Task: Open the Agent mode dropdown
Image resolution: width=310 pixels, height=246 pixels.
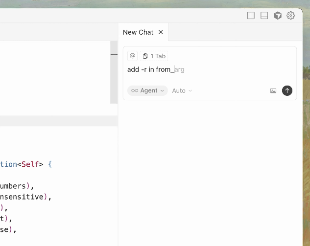Action: (x=147, y=90)
